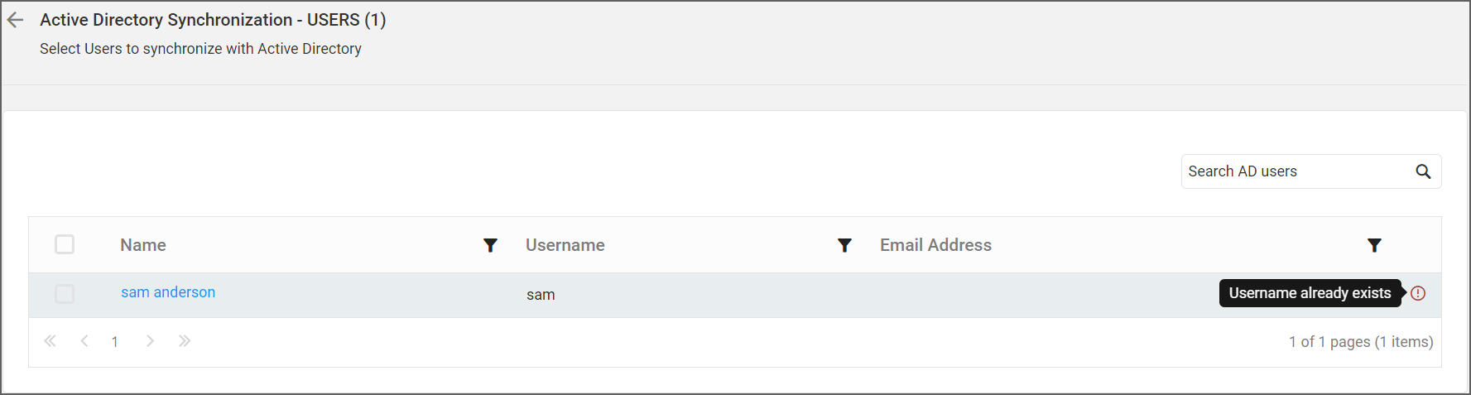This screenshot has height=395, width=1471.
Task: Select page number 1 in pager
Action: [x=115, y=342]
